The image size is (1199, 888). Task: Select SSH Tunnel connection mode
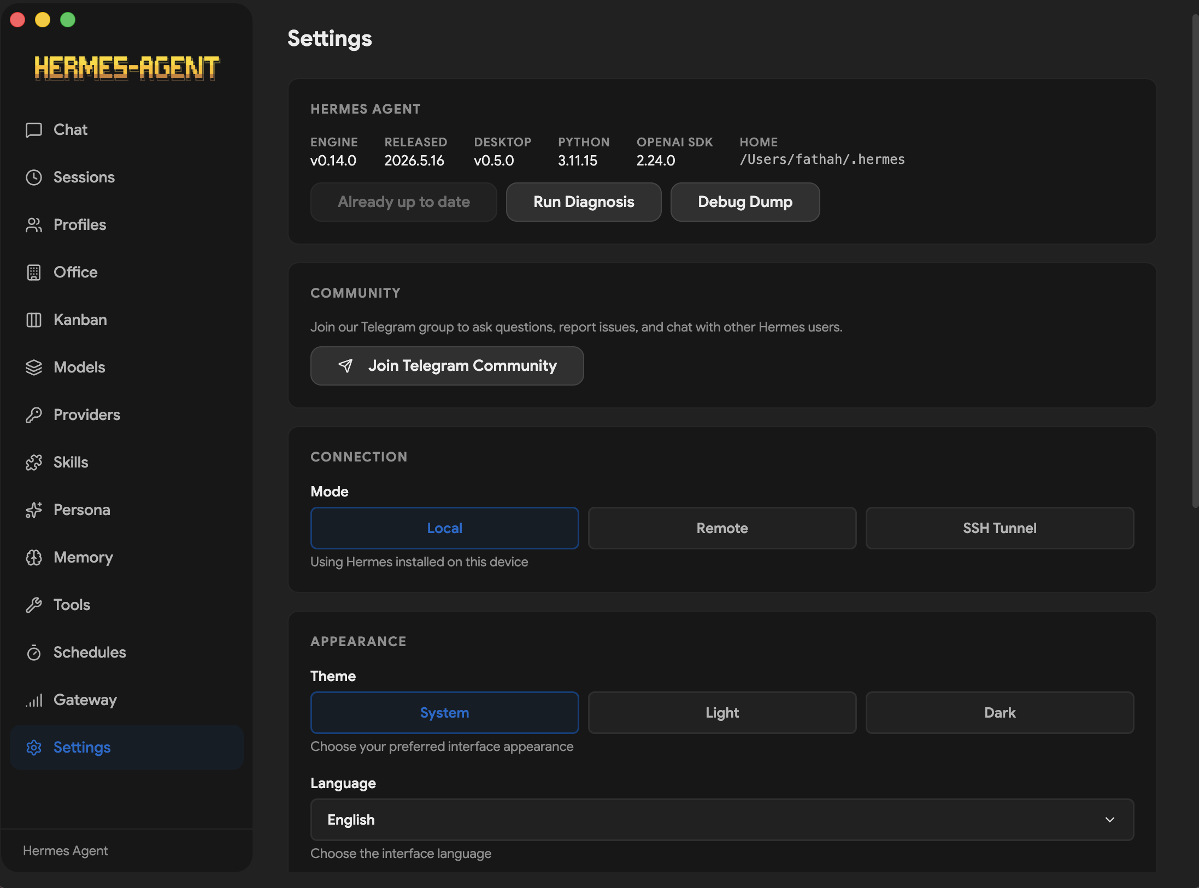click(x=1000, y=528)
